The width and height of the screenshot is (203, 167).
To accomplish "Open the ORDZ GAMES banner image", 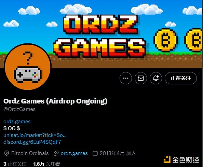I will [101, 34].
